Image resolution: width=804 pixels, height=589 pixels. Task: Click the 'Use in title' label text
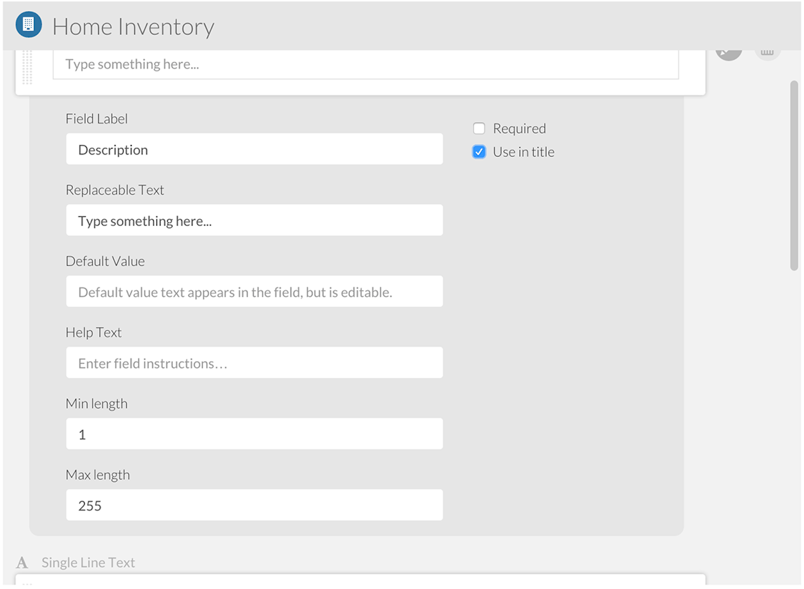tap(523, 152)
